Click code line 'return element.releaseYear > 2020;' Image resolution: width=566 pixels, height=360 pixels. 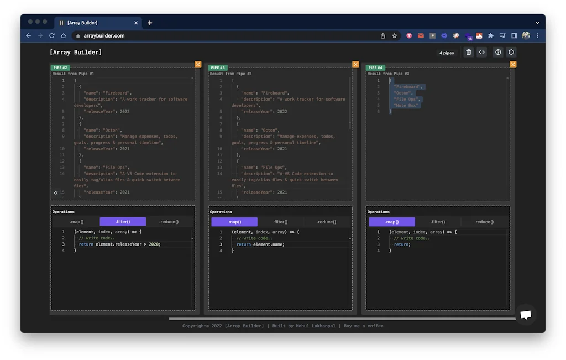click(120, 244)
